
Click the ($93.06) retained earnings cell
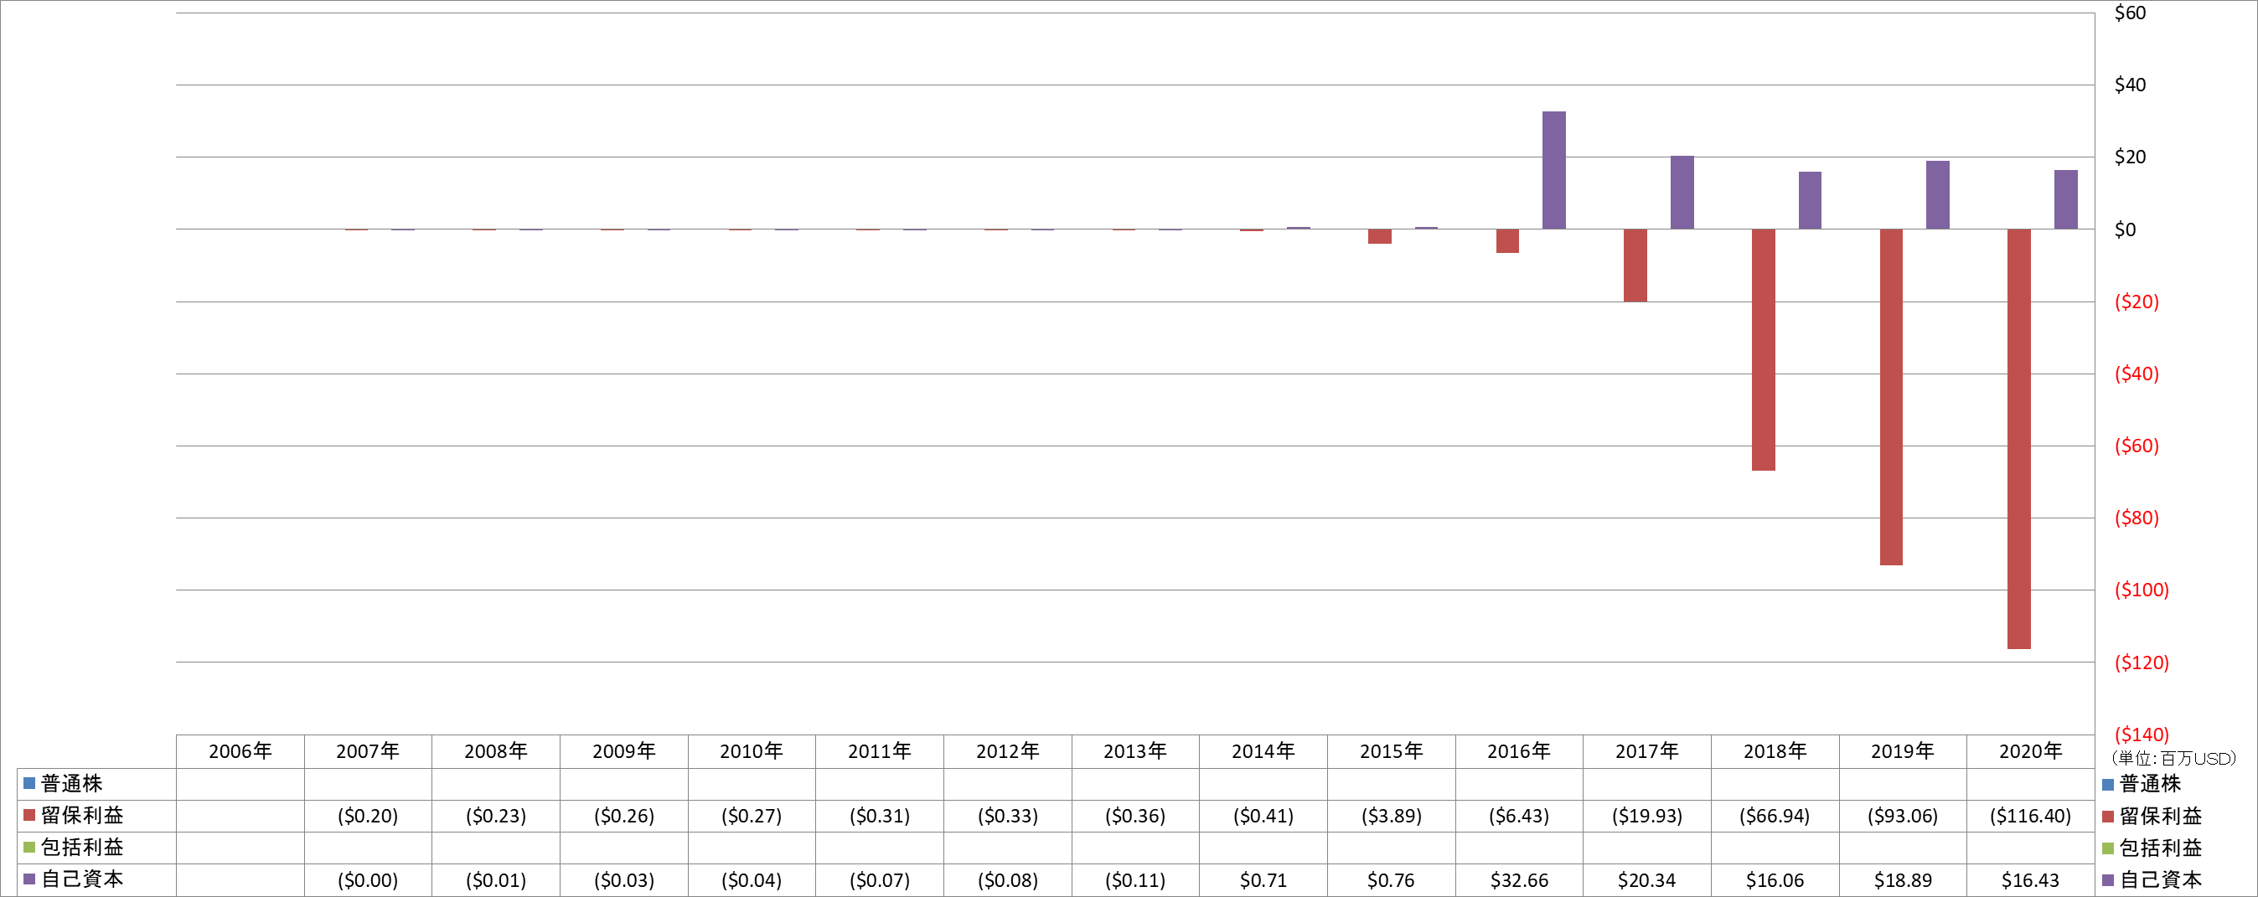point(1904,817)
